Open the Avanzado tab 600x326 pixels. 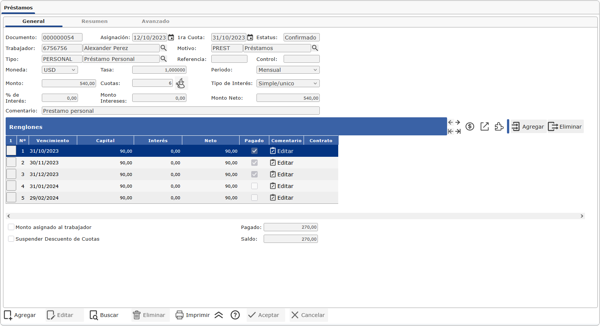click(156, 21)
